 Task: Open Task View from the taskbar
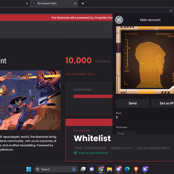pos(83,169)
